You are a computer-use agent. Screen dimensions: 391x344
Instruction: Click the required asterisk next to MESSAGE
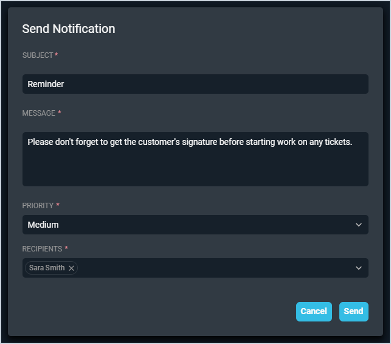60,113
